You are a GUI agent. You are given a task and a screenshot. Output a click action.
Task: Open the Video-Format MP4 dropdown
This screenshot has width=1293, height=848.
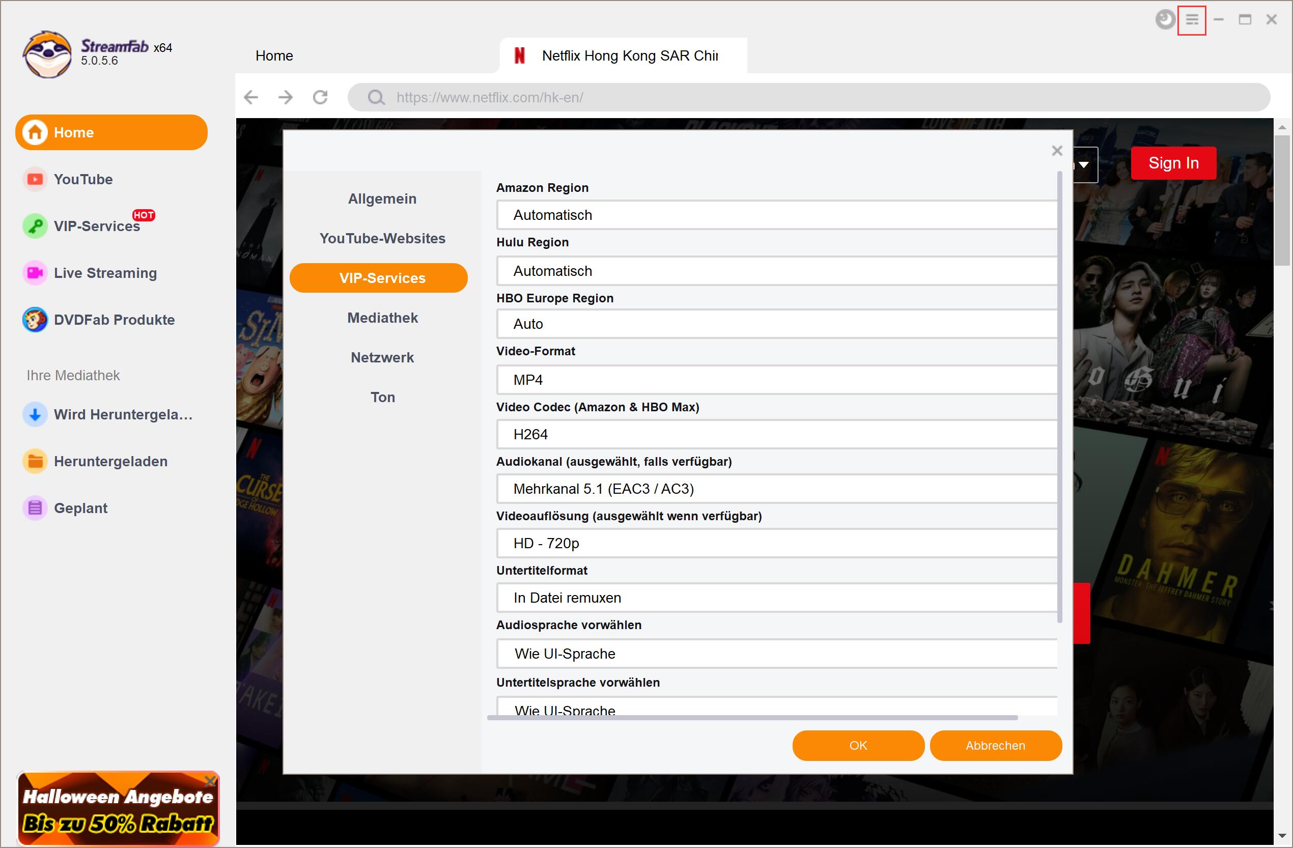pos(777,380)
